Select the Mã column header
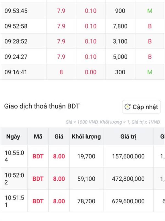165x221 pixels. point(38,136)
